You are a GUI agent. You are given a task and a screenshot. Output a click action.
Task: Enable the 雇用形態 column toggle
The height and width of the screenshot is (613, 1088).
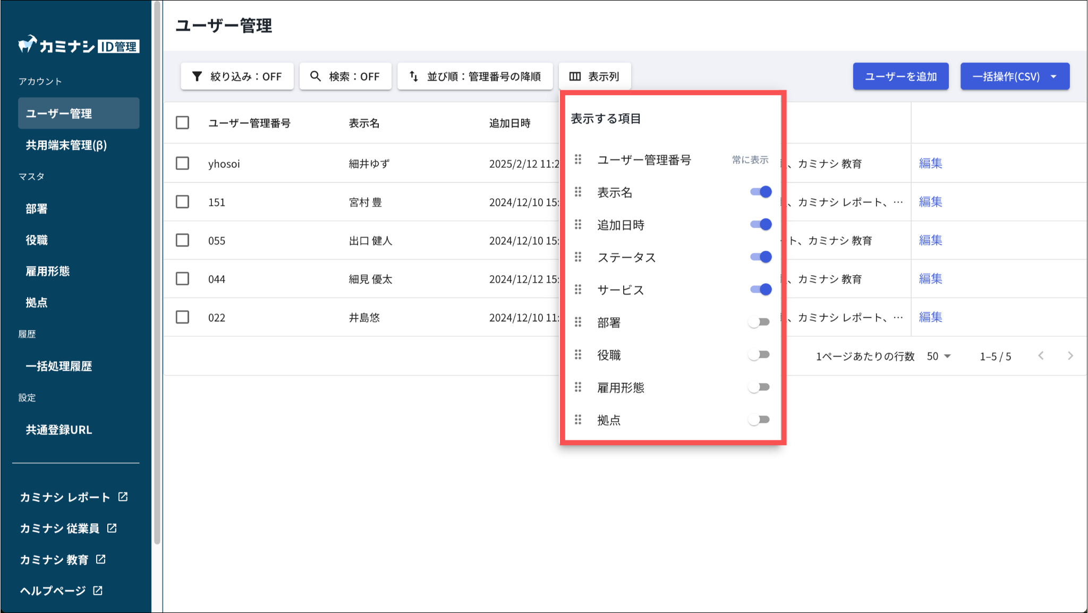click(759, 387)
